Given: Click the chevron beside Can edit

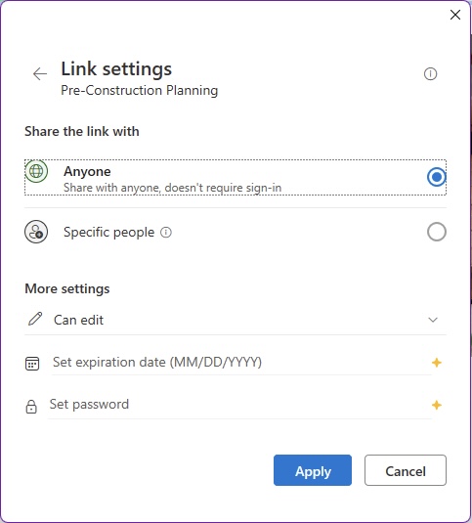Looking at the screenshot, I should click(433, 320).
